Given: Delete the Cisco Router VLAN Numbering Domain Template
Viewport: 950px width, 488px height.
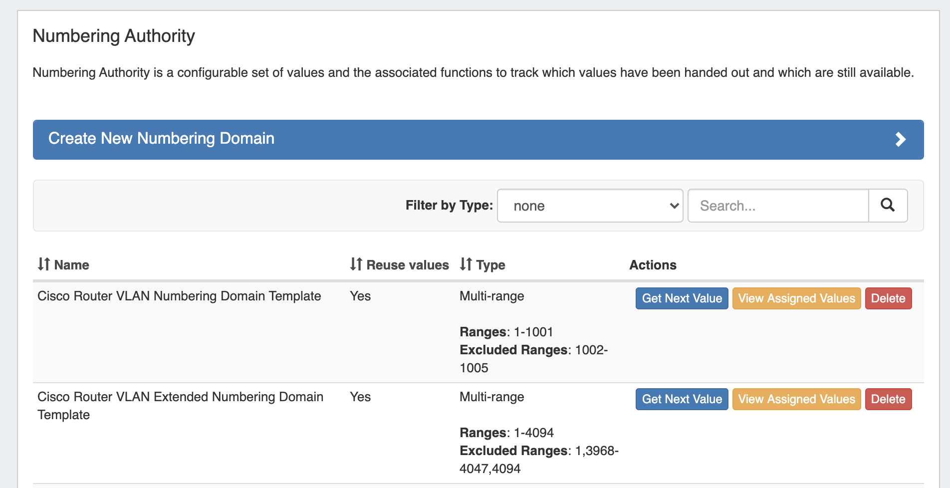Looking at the screenshot, I should coord(888,298).
